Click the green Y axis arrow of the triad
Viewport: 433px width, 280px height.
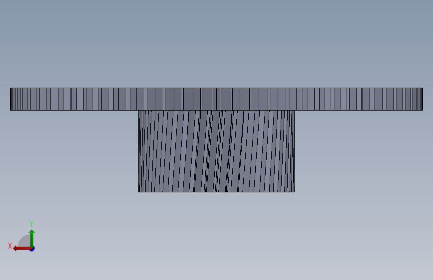32,239
